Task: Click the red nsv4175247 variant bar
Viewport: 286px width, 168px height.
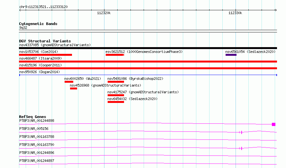Action: (116, 95)
